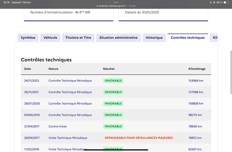Image resolution: width=232 pixels, height=152 pixels.
Task: Click the date 28/07/2020
Action: 32,104
